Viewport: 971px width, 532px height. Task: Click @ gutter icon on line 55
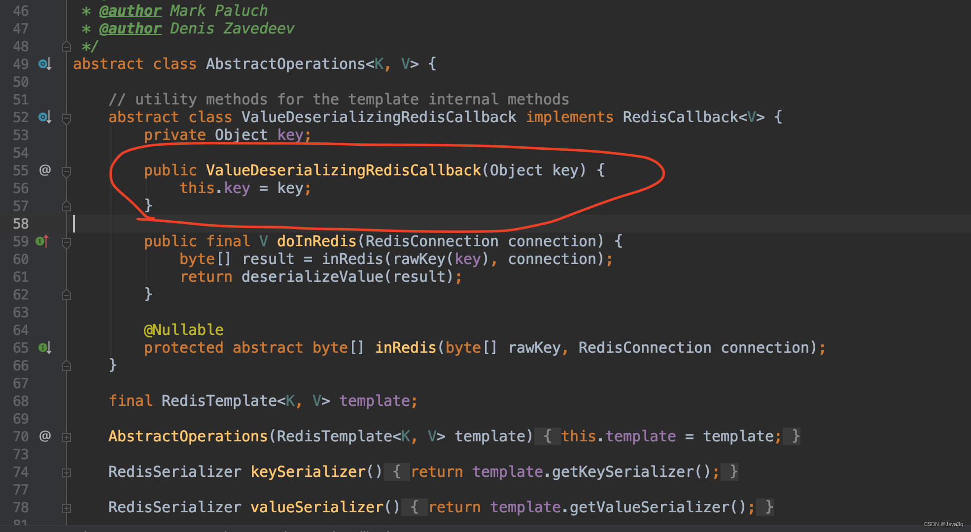45,170
